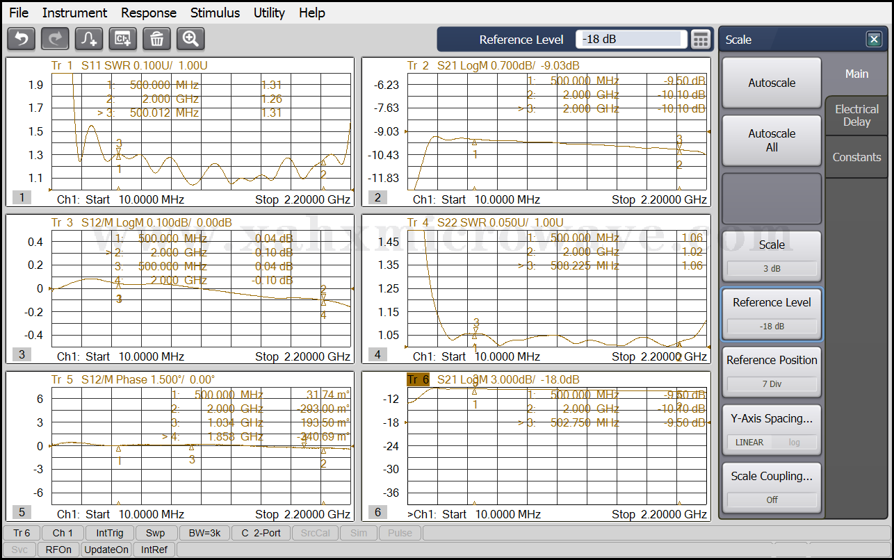894x560 pixels.
Task: Open the Stimulus menu
Action: (x=215, y=13)
